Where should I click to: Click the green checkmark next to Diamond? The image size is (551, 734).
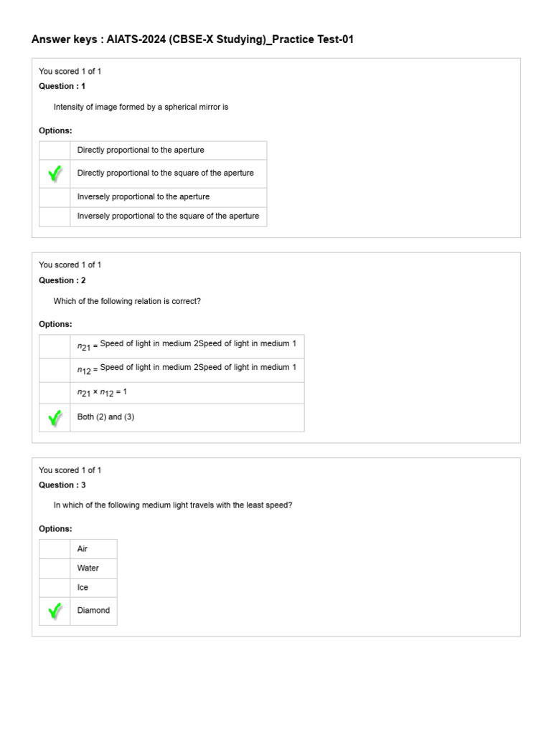[x=55, y=611]
